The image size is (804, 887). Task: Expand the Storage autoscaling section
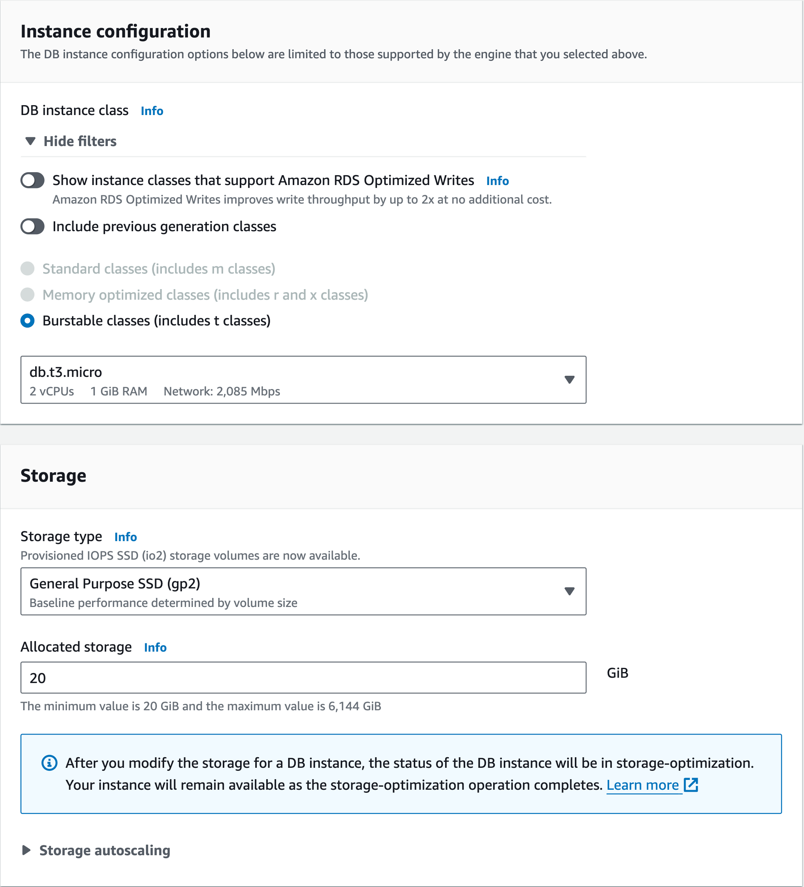[26, 850]
